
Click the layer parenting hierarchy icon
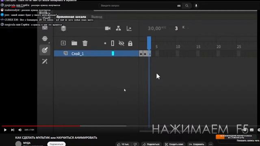click(x=118, y=28)
